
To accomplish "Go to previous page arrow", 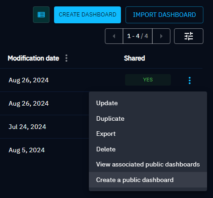I will (x=114, y=36).
